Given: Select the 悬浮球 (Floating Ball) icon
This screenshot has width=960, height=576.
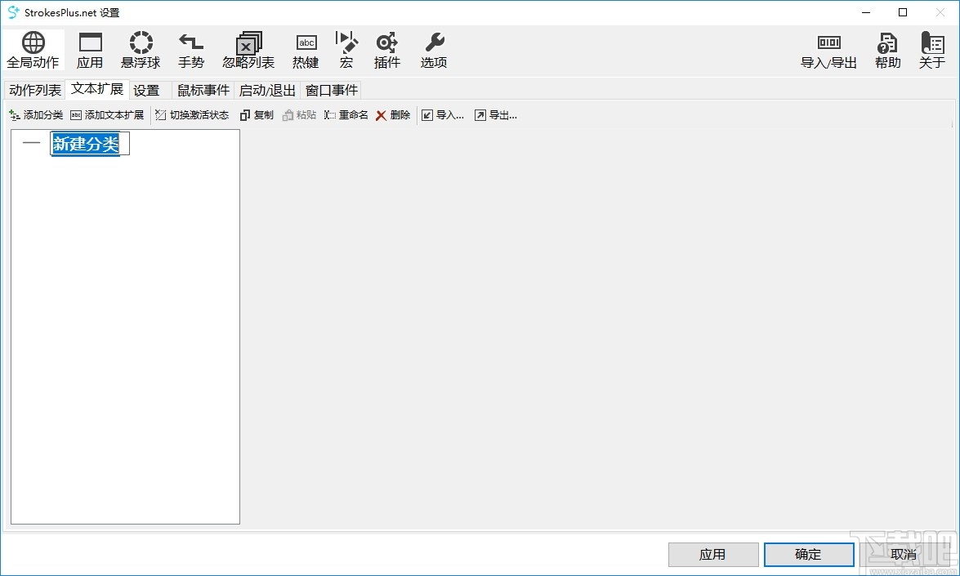Looking at the screenshot, I should coord(141,49).
